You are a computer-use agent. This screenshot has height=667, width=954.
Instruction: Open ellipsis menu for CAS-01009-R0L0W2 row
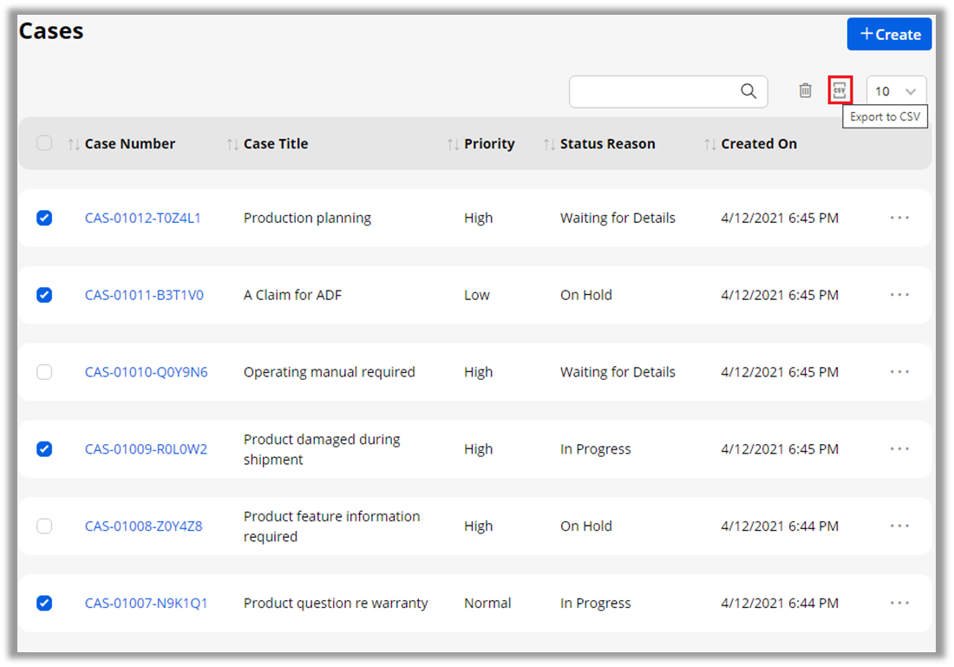[899, 448]
